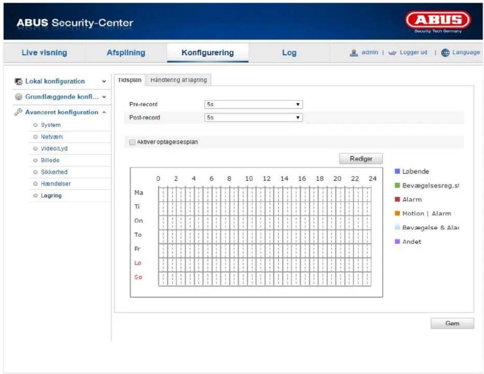Enable the Aktiver optagelsesplan checkbox
This screenshot has width=484, height=374.
click(132, 142)
